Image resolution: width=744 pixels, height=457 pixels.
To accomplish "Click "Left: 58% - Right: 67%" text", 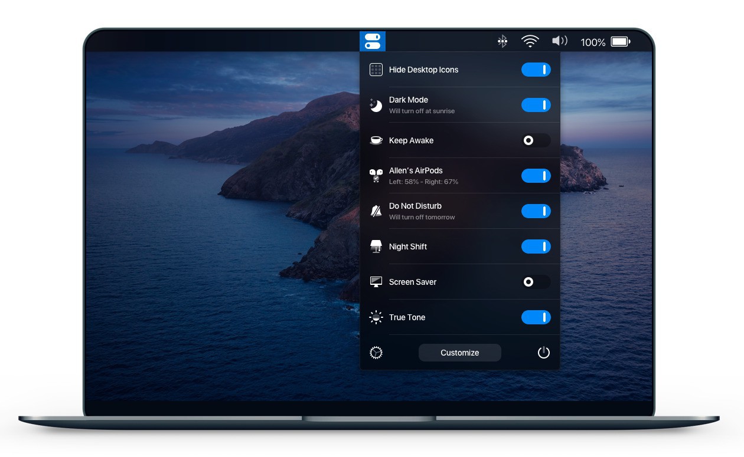I will pyautogui.click(x=423, y=182).
